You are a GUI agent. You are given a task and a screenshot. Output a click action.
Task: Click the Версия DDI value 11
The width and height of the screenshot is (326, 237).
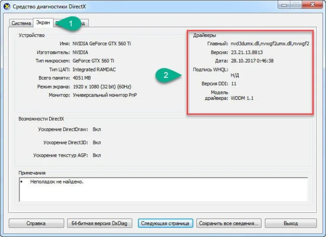(234, 84)
